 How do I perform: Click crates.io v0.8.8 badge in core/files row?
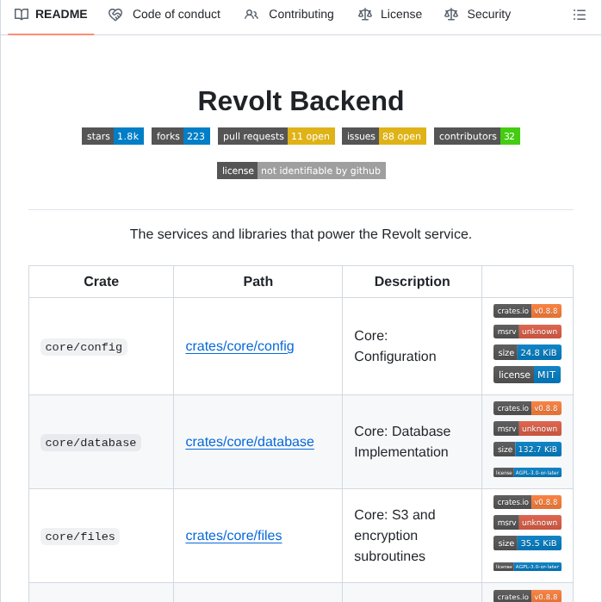pos(528,502)
